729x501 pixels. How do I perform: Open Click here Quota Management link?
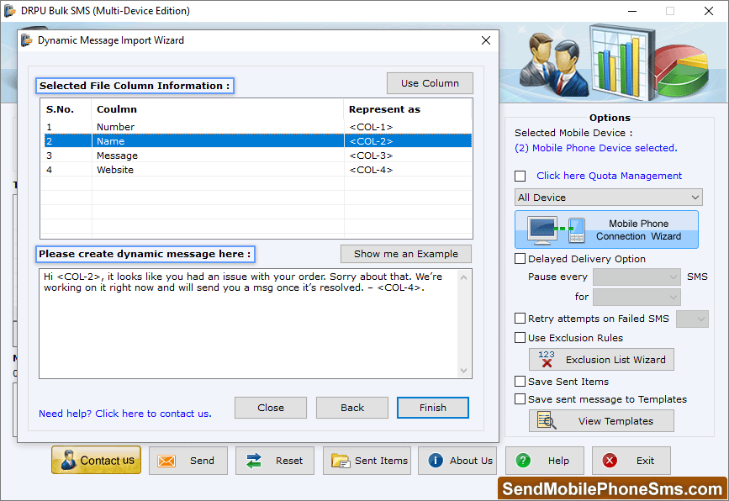(x=609, y=176)
